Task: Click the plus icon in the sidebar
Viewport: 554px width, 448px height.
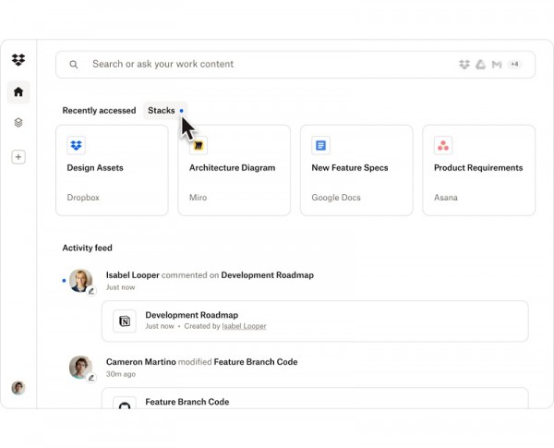Action: pos(18,157)
